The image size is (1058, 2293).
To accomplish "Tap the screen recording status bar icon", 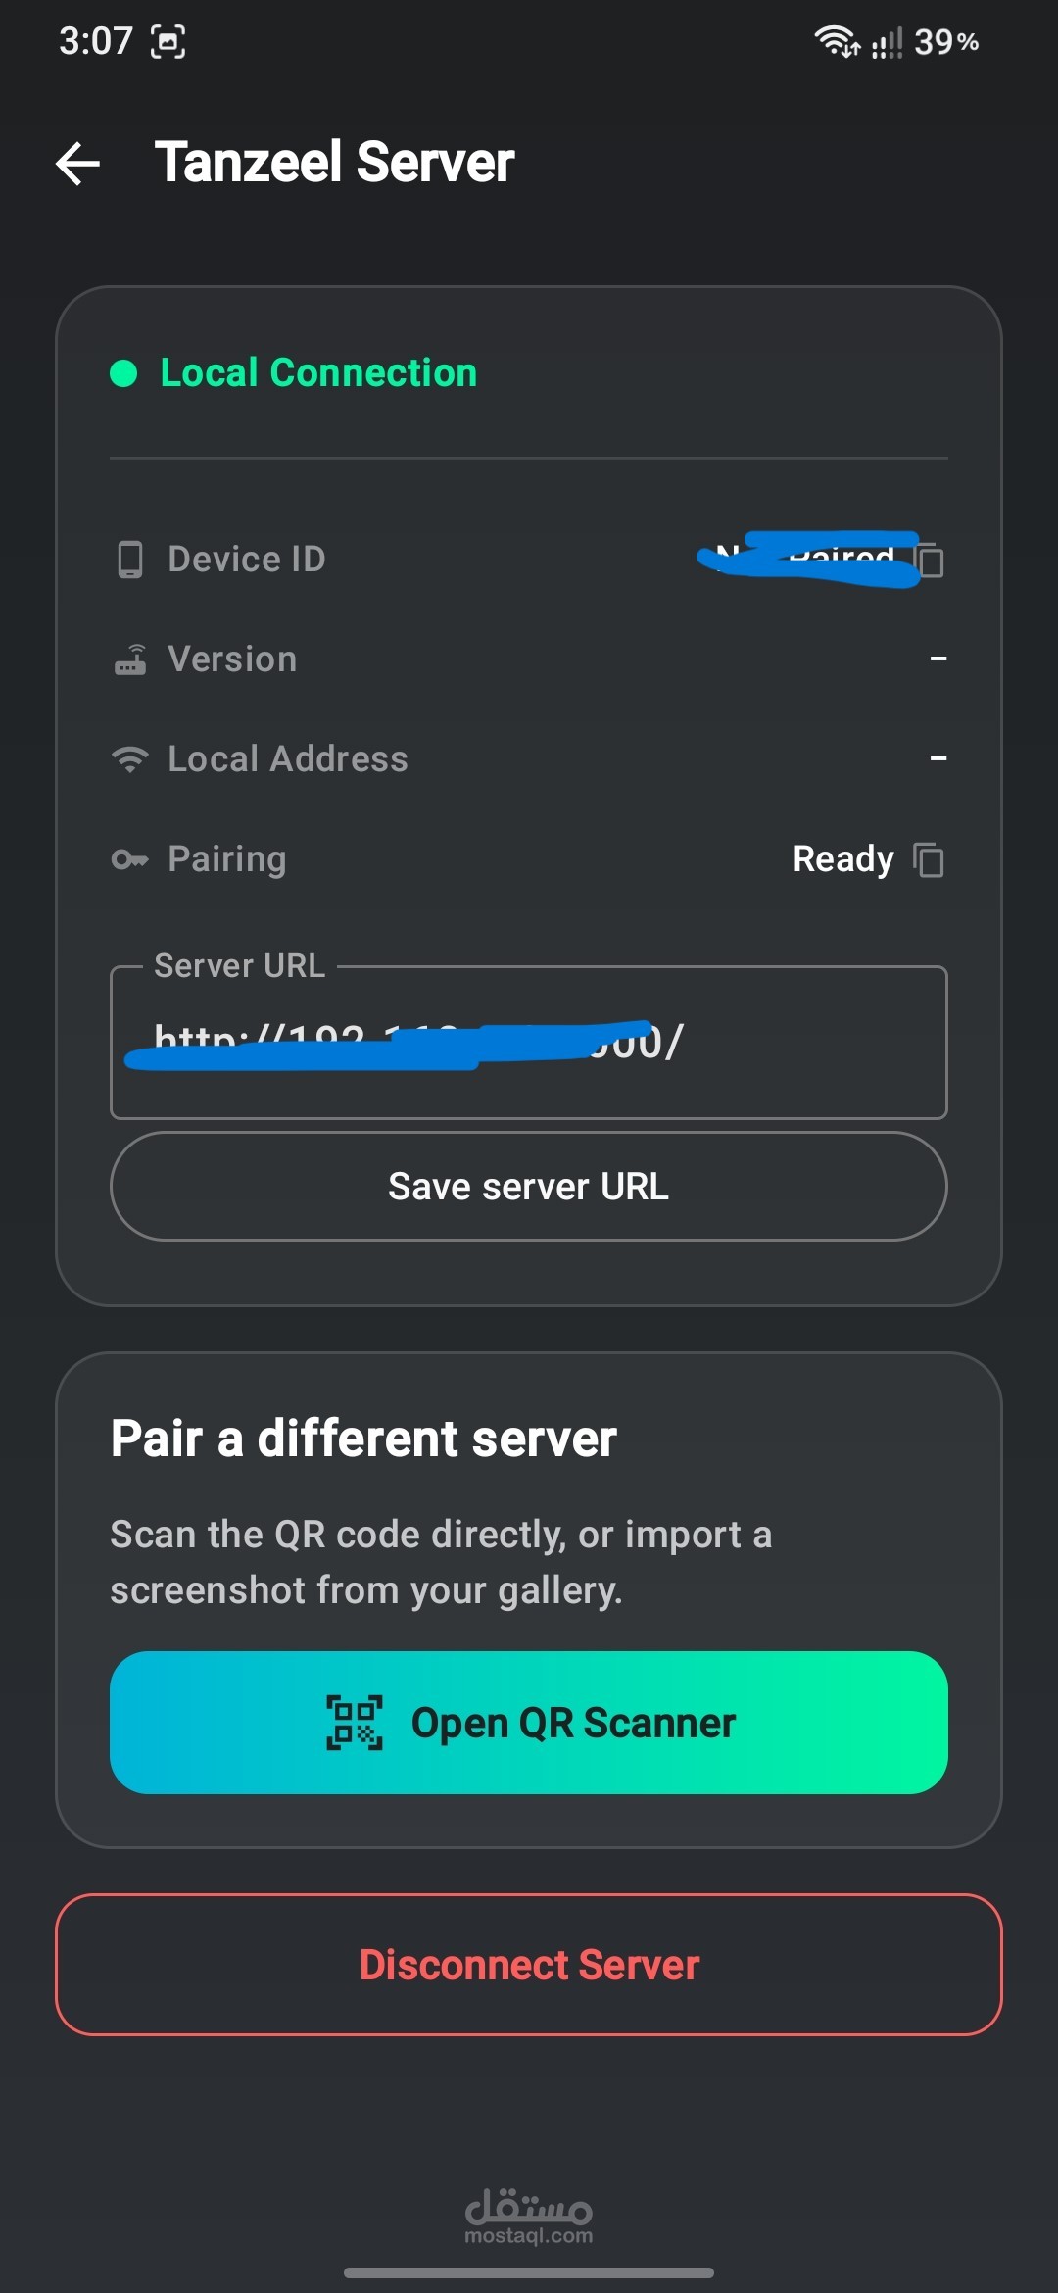I will coord(168,41).
